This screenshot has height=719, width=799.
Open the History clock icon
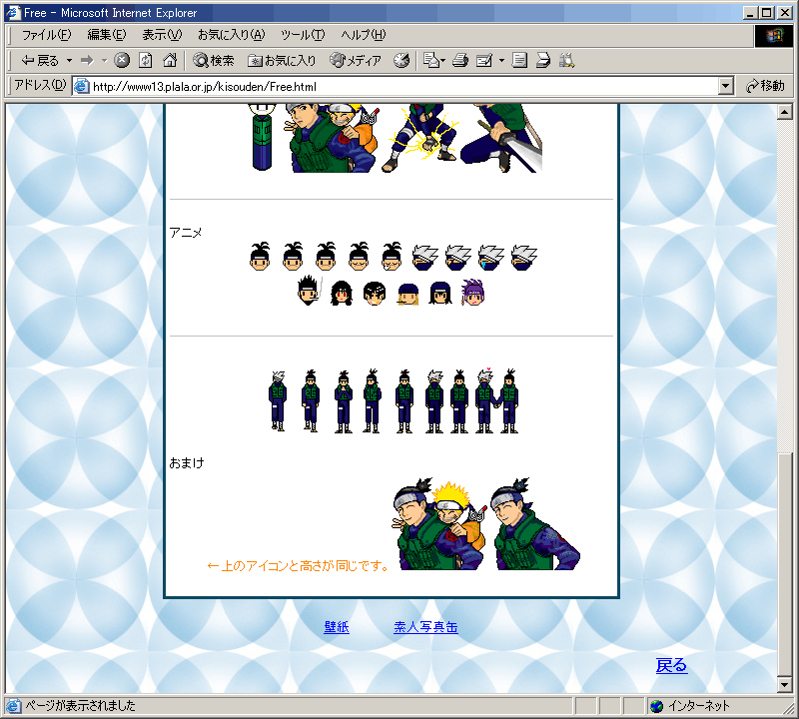point(401,61)
